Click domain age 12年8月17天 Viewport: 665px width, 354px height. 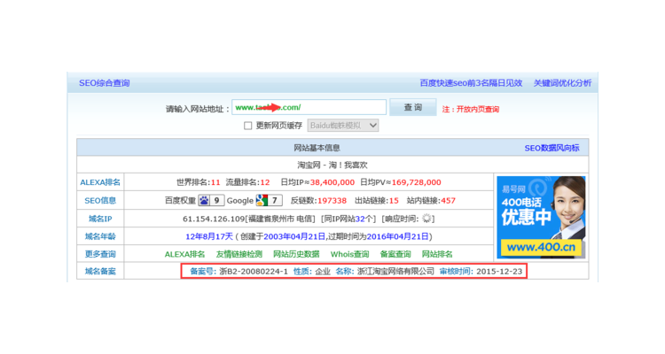(209, 236)
